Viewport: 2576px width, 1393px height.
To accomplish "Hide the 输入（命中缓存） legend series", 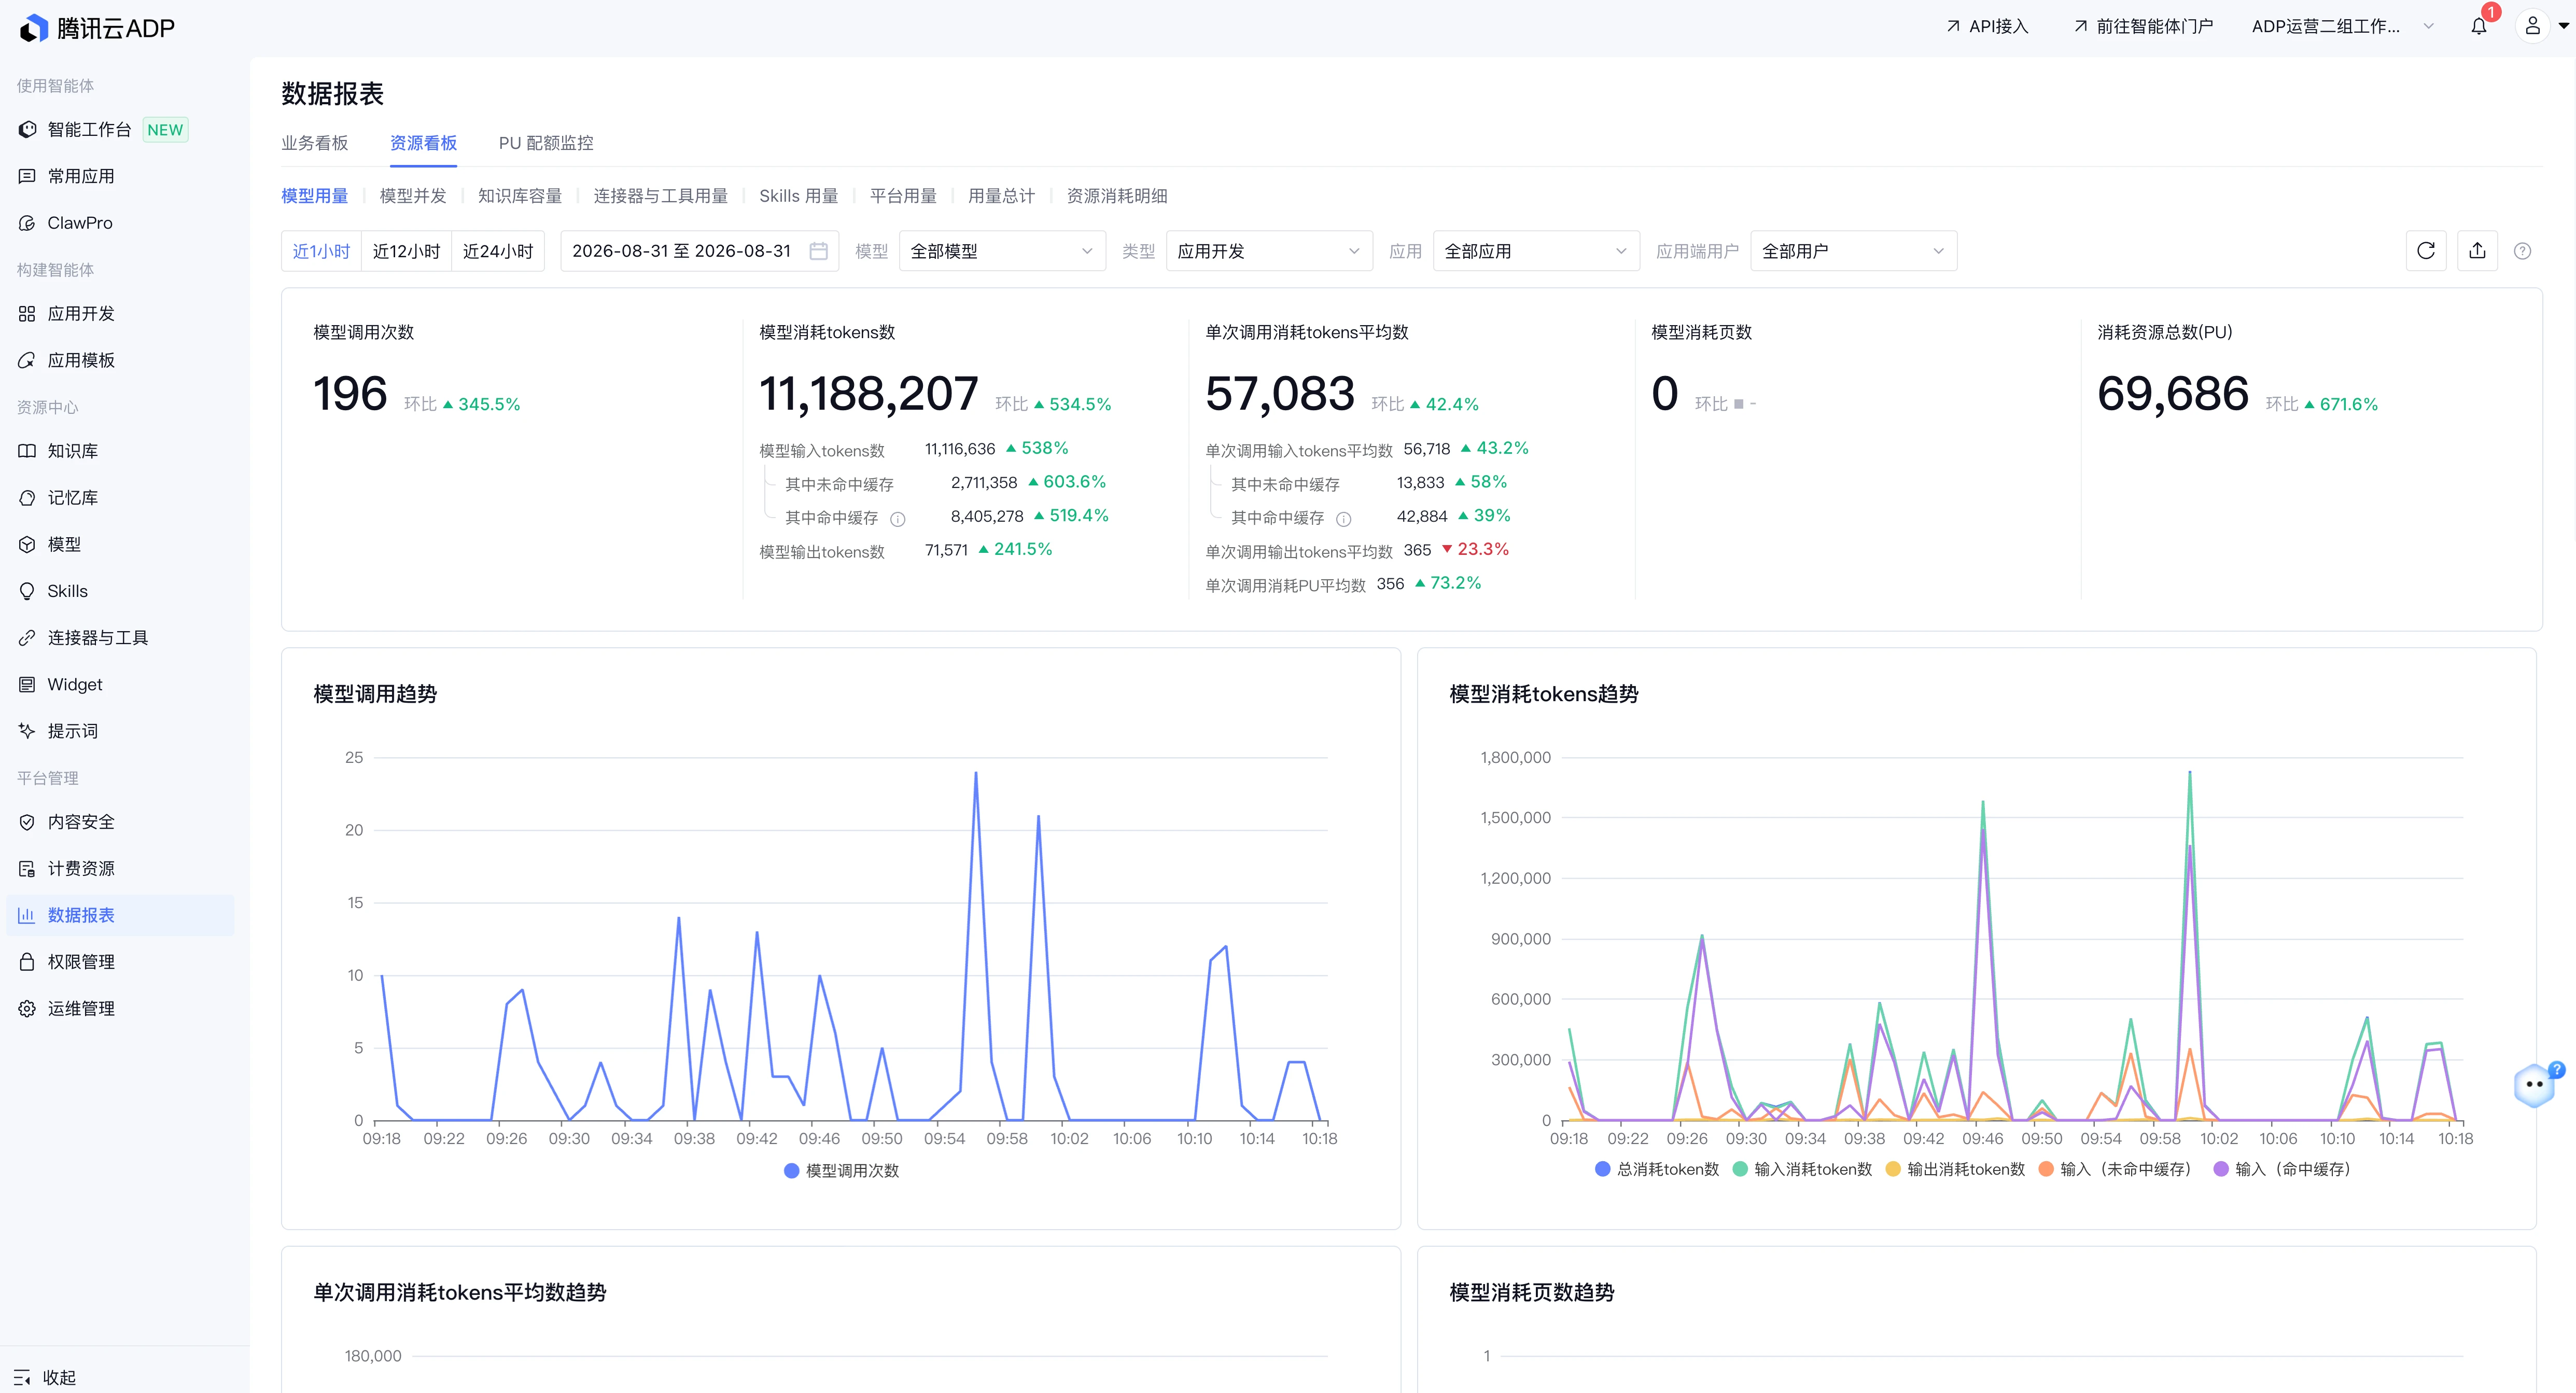I will [2282, 1169].
